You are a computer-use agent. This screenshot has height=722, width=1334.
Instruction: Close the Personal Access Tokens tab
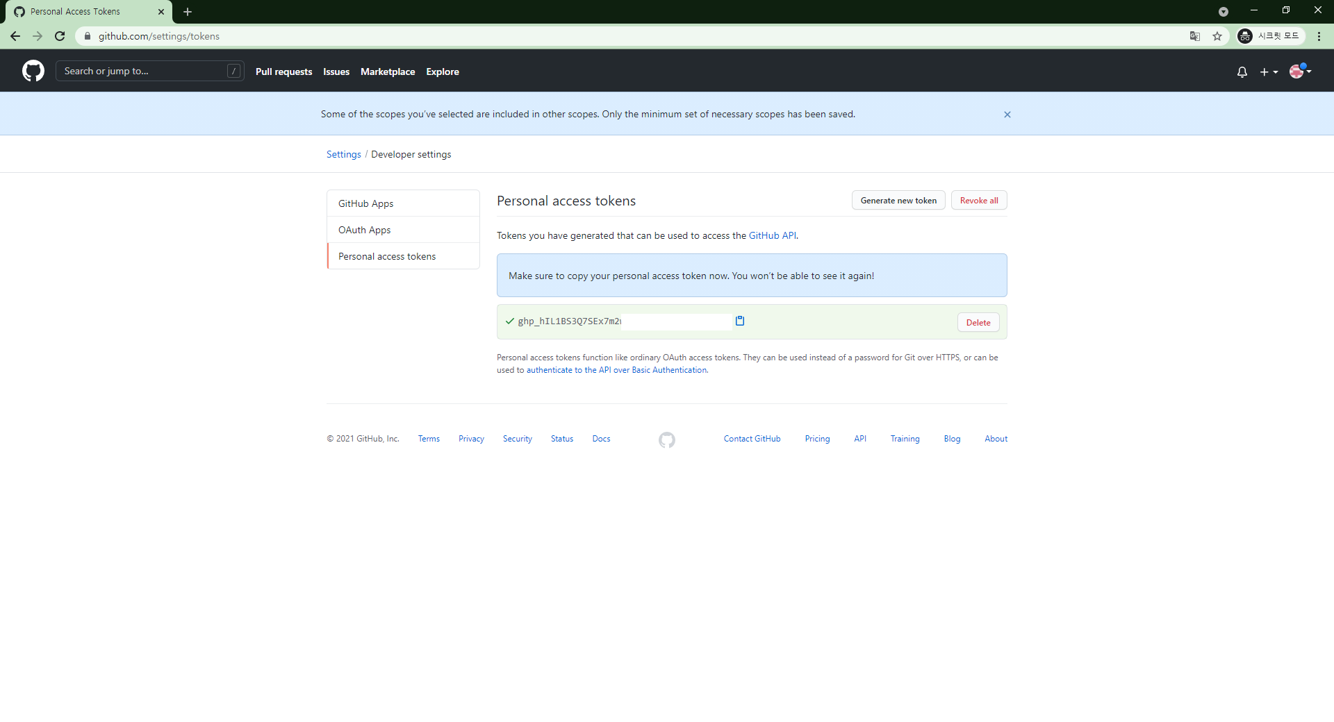click(x=161, y=12)
